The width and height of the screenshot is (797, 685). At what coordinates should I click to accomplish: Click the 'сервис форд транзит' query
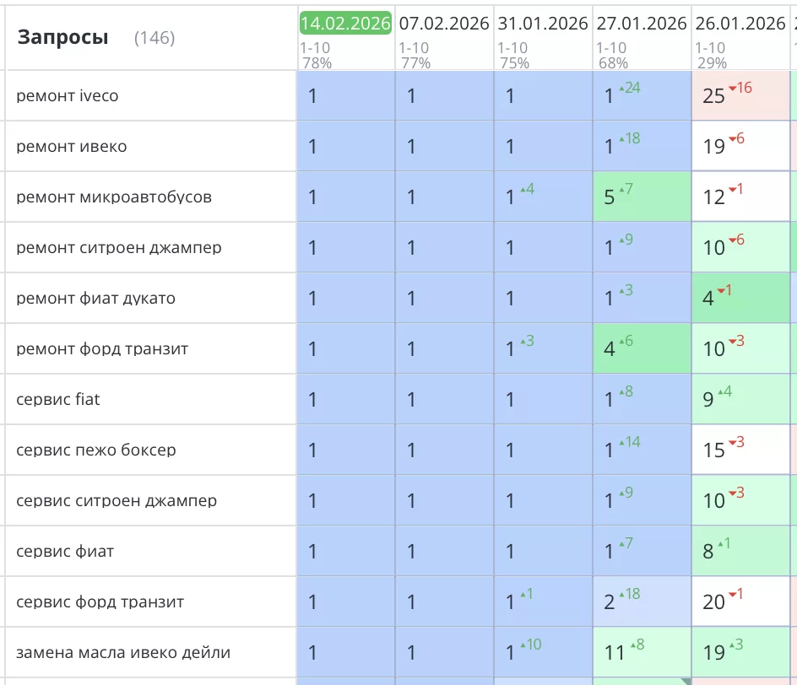pyautogui.click(x=100, y=602)
